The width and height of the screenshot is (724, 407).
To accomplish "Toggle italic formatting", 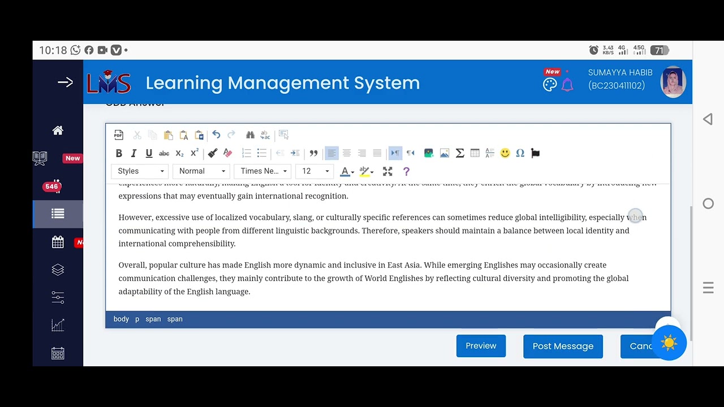I will coord(133,153).
